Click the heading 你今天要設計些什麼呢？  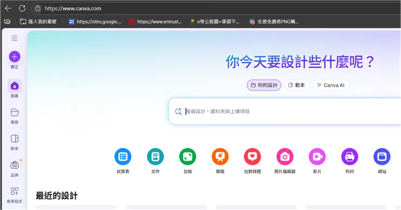pos(300,62)
